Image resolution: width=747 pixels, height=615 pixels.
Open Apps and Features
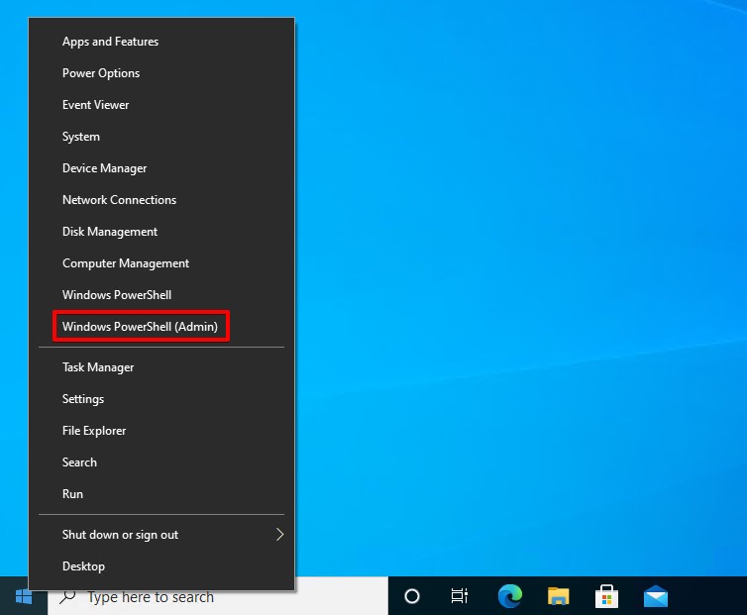tap(110, 42)
